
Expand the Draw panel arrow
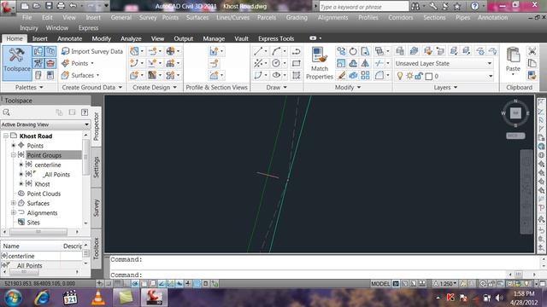pyautogui.click(x=285, y=87)
